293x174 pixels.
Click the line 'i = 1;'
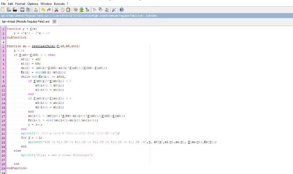pyautogui.click(x=19, y=50)
